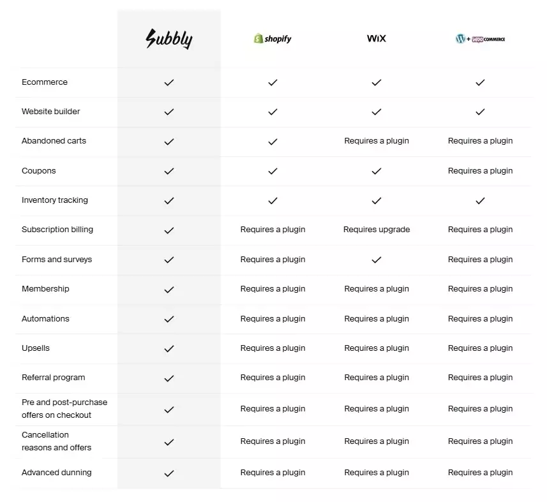The image size is (547, 502).
Task: Click Wix's 'Requires upgrade' for Subscription billing
Action: tap(377, 230)
